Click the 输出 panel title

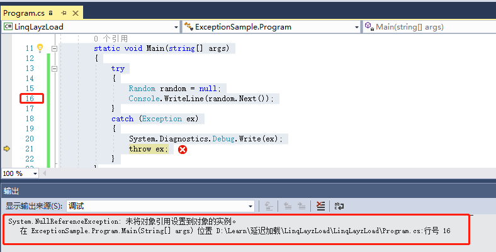[x=11, y=191]
